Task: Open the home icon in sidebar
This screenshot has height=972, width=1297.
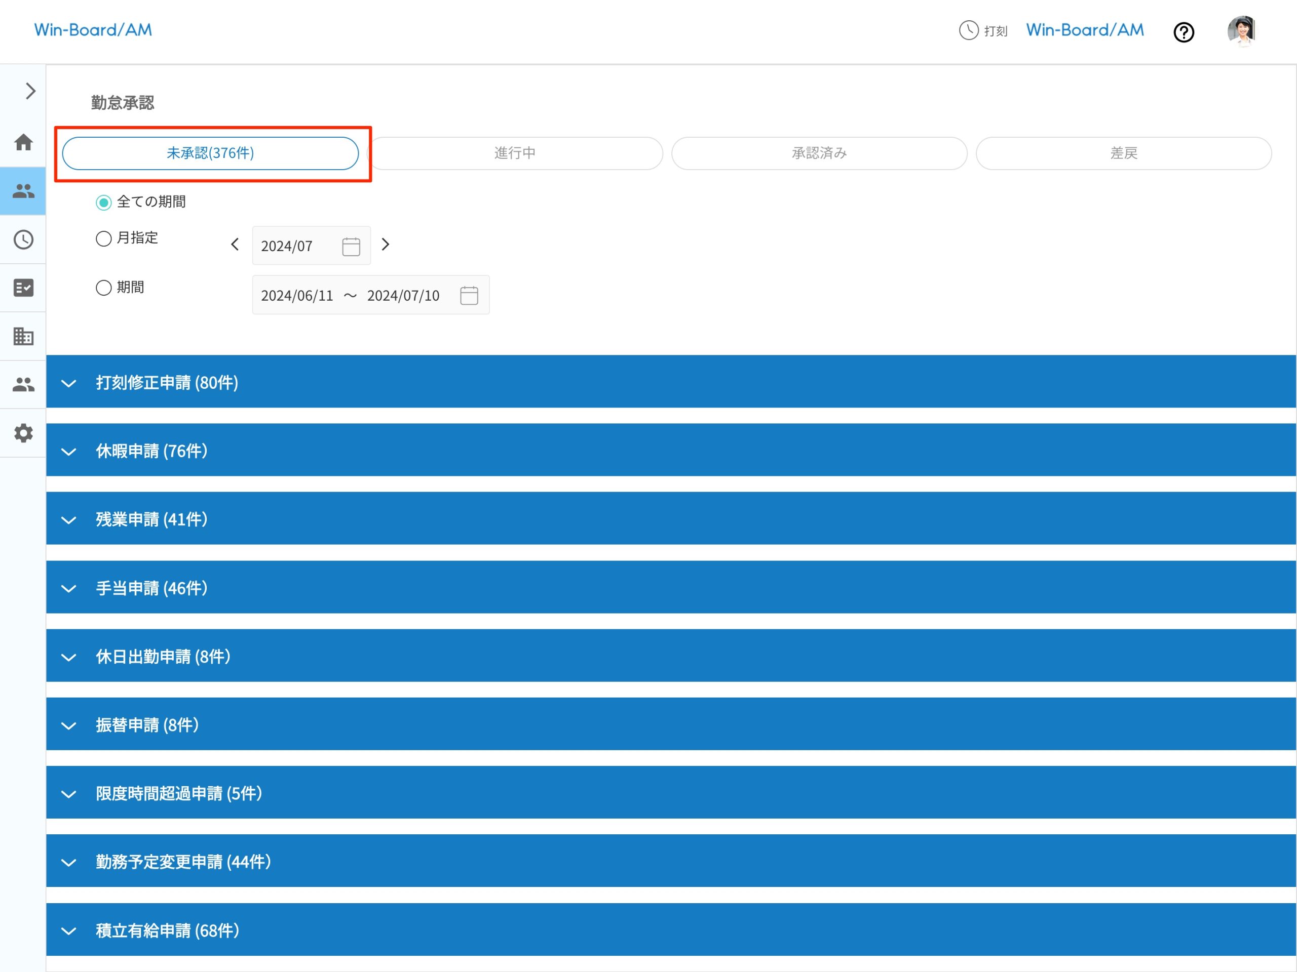Action: click(23, 142)
